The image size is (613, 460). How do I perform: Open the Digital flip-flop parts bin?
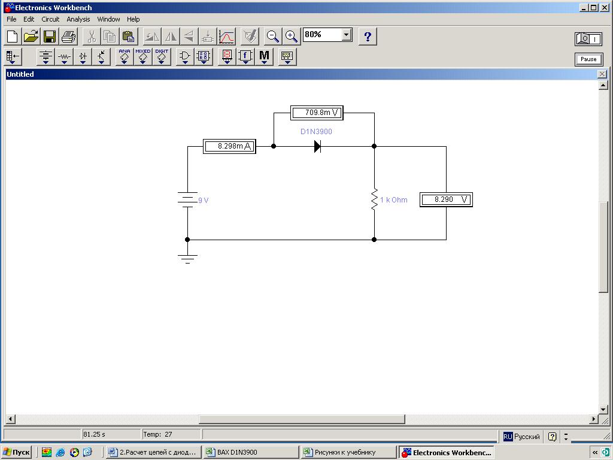click(204, 56)
